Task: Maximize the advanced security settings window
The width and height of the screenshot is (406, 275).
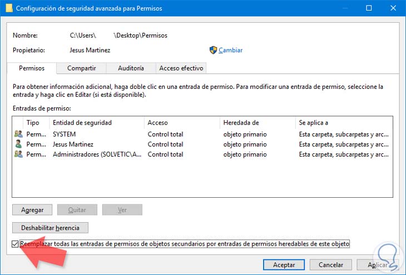Action: pos(369,8)
